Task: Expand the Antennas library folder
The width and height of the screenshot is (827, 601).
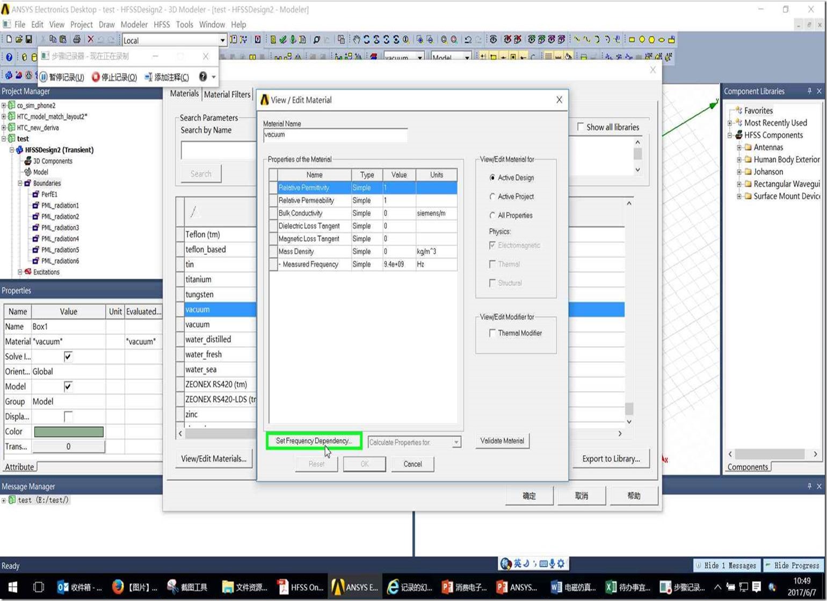Action: 739,147
